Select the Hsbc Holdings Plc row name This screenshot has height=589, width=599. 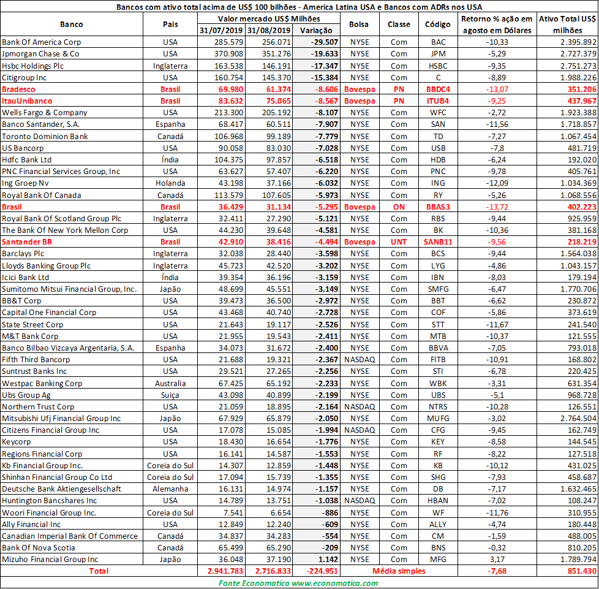[x=33, y=66]
